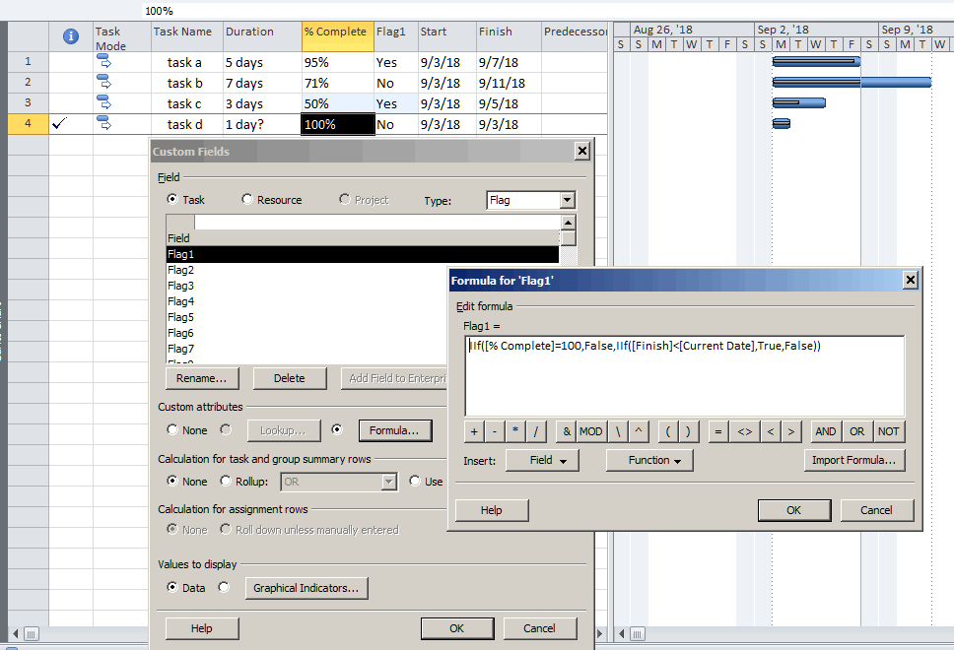Image resolution: width=954 pixels, height=650 pixels.
Task: Click the task mode icon for task d
Action: click(104, 123)
